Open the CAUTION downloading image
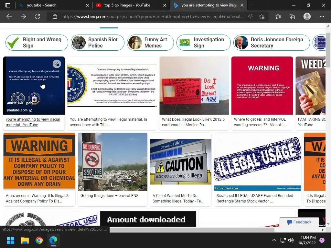Image resolution: width=331 pixels, height=248 pixels. click(x=180, y=162)
